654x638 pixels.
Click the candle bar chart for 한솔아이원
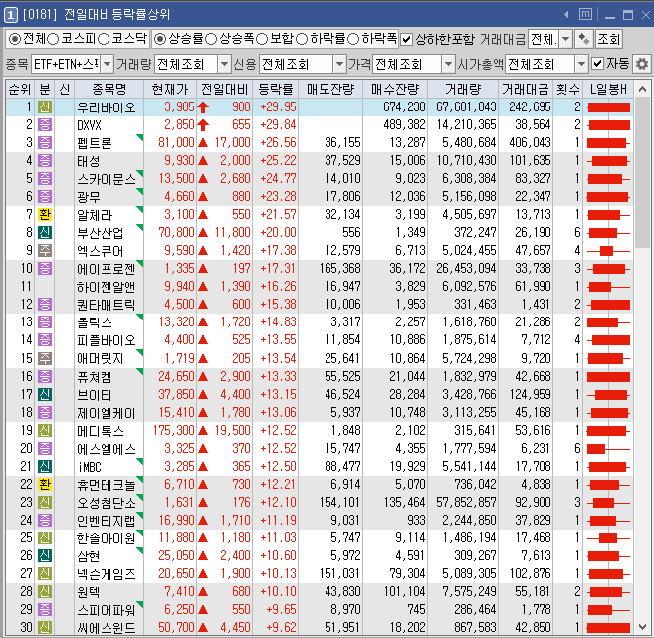[x=608, y=538]
